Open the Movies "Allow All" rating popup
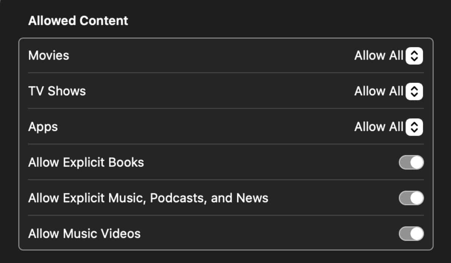The image size is (451, 263). [379, 56]
